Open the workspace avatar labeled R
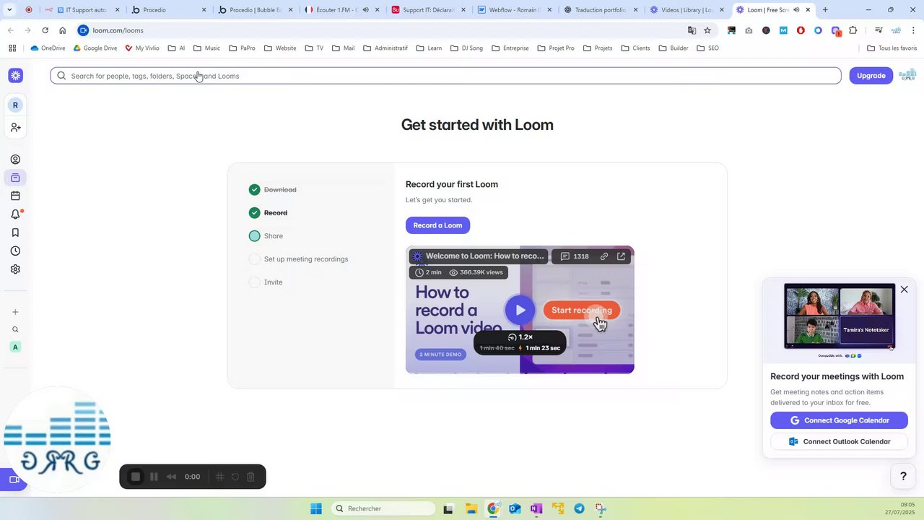The height and width of the screenshot is (520, 924). coord(15,105)
